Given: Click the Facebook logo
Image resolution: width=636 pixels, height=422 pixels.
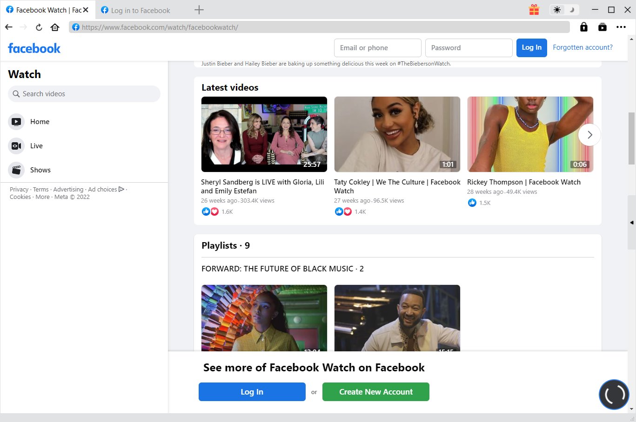Looking at the screenshot, I should click(34, 48).
